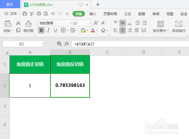
Task: Open the font color dropdown arrow
Action: click(97, 30)
